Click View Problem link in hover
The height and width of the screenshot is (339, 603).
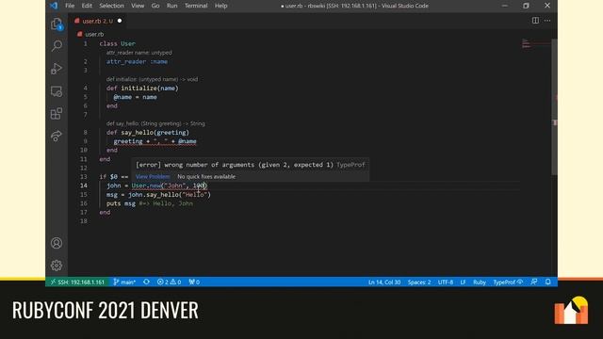pyautogui.click(x=153, y=176)
